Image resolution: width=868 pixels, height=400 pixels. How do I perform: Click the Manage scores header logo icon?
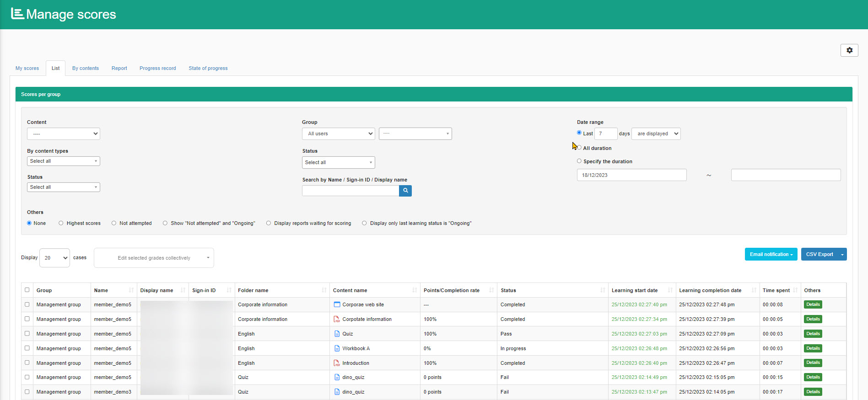pos(17,14)
